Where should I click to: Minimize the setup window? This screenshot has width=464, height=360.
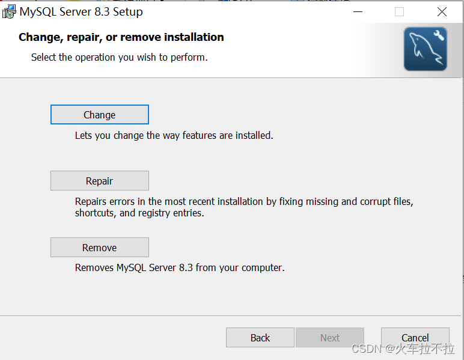358,12
